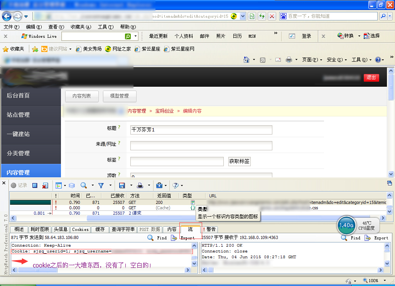Open the HttpWatch help dropdown arrow
This screenshot has height=286, width=395.
[182, 186]
